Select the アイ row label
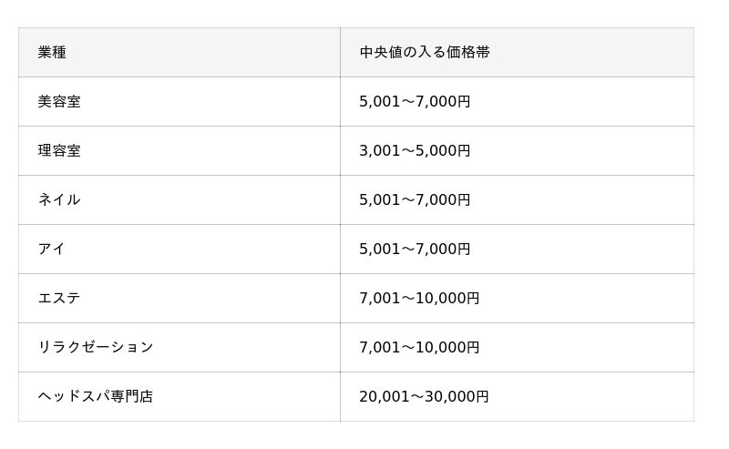The height and width of the screenshot is (449, 729). click(52, 249)
